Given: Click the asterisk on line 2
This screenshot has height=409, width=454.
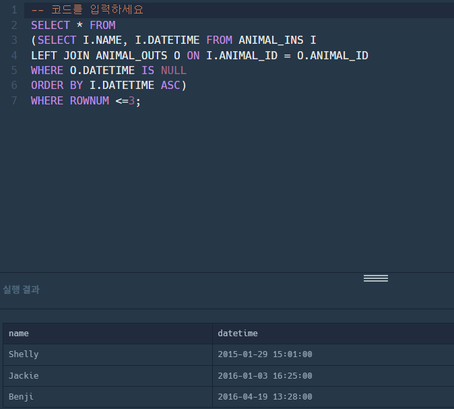Looking at the screenshot, I should [79, 25].
